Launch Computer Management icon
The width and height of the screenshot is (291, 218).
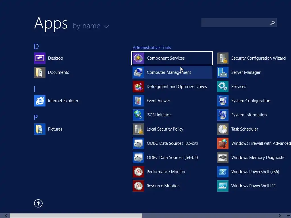138,72
